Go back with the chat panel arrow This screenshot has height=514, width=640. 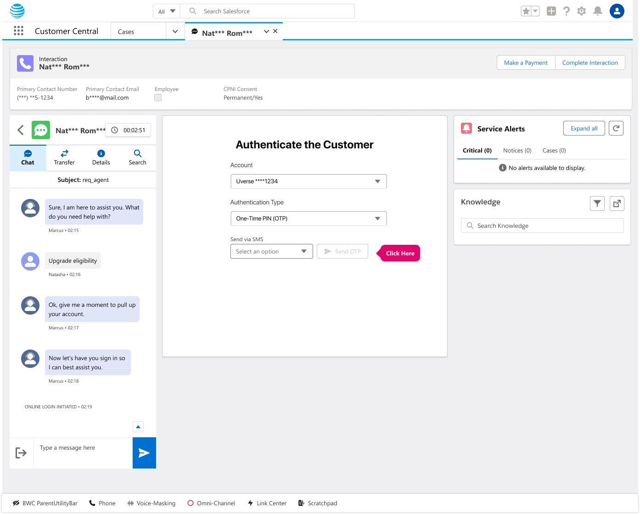click(21, 130)
